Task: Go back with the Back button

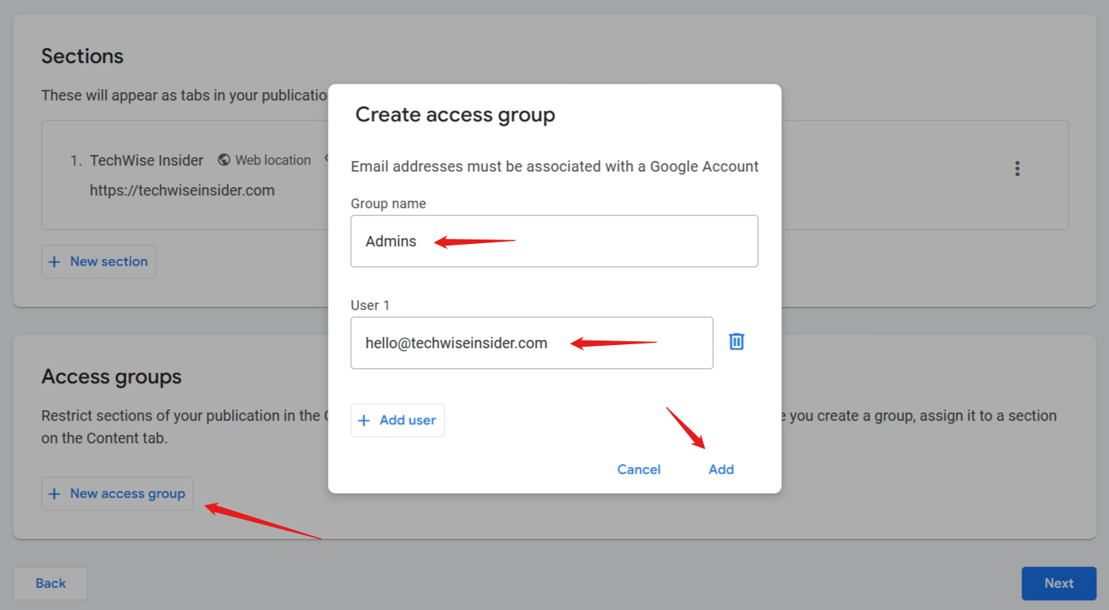Action: click(x=50, y=583)
